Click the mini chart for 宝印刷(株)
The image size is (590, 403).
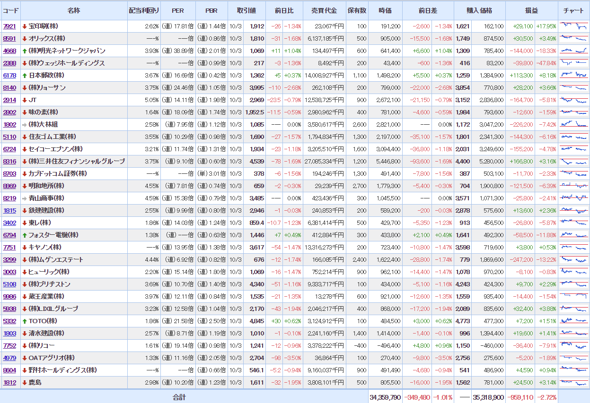click(573, 26)
